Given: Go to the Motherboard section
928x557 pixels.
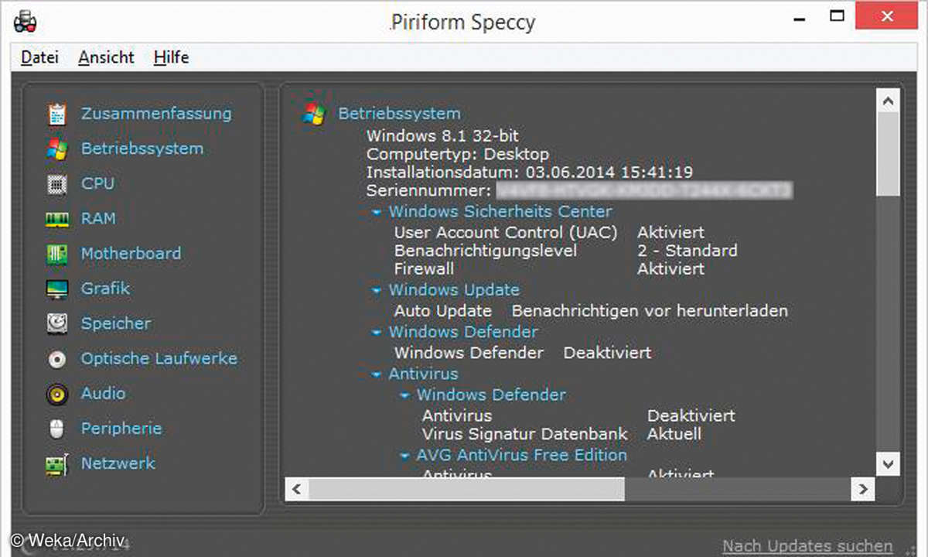Looking at the screenshot, I should [x=131, y=253].
